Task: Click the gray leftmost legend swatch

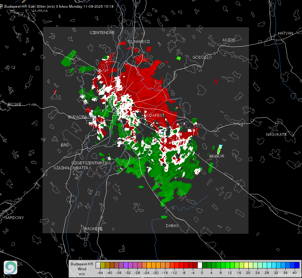Action: click(x=98, y=265)
